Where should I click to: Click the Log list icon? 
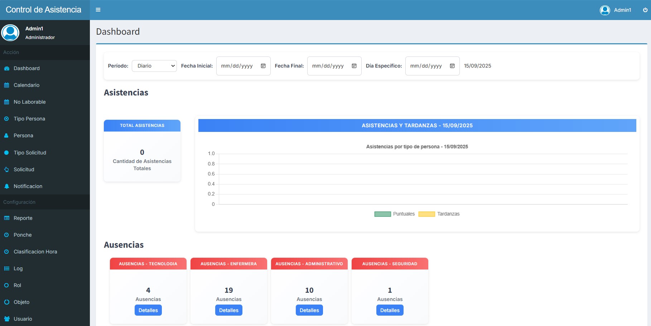pyautogui.click(x=6, y=268)
